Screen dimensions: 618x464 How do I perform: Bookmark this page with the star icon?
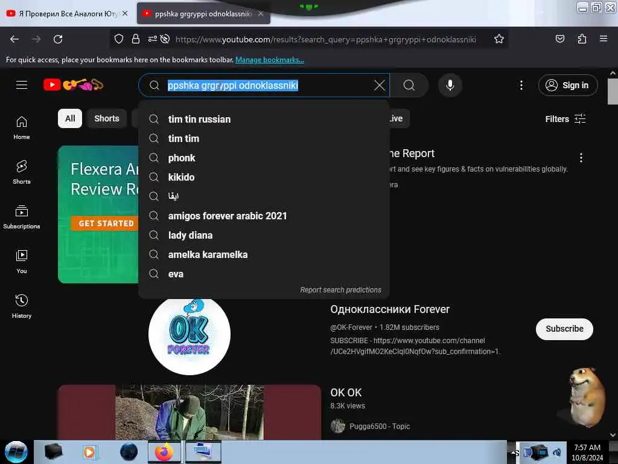[x=499, y=39]
